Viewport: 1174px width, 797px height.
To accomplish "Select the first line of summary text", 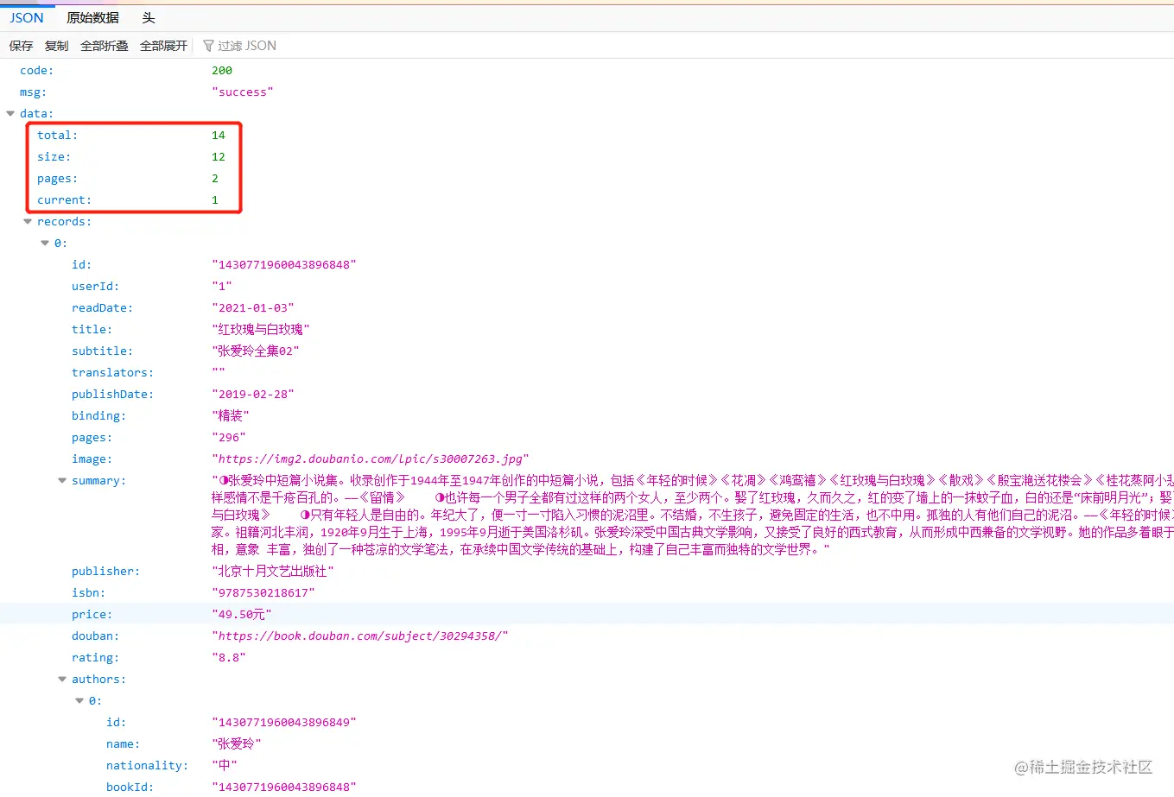I will (693, 481).
